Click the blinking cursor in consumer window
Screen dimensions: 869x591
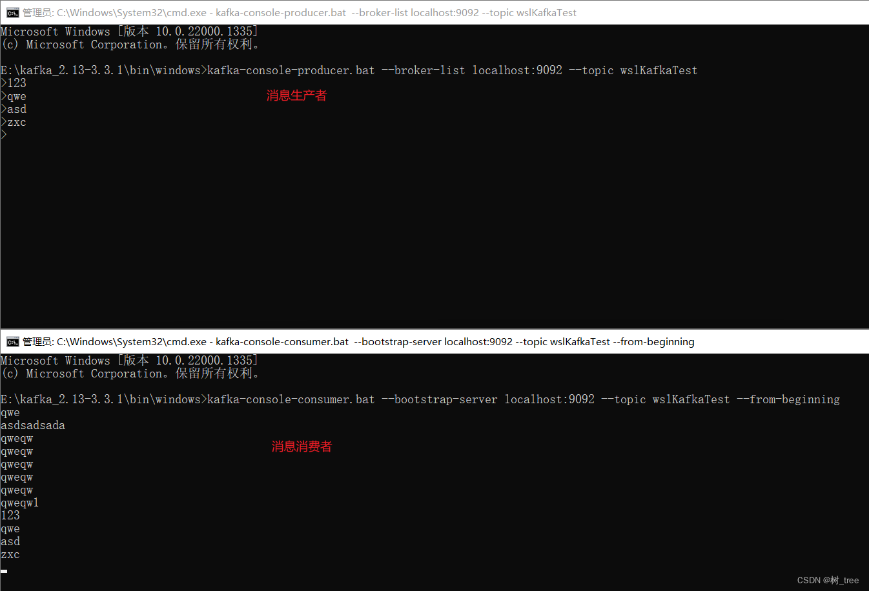click(4, 571)
